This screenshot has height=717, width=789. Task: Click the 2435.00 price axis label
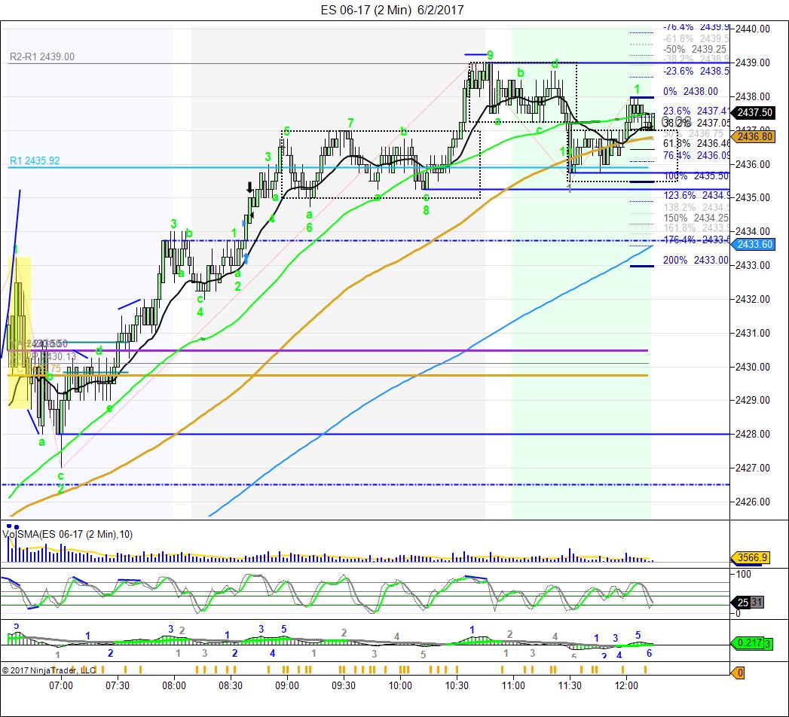point(752,197)
